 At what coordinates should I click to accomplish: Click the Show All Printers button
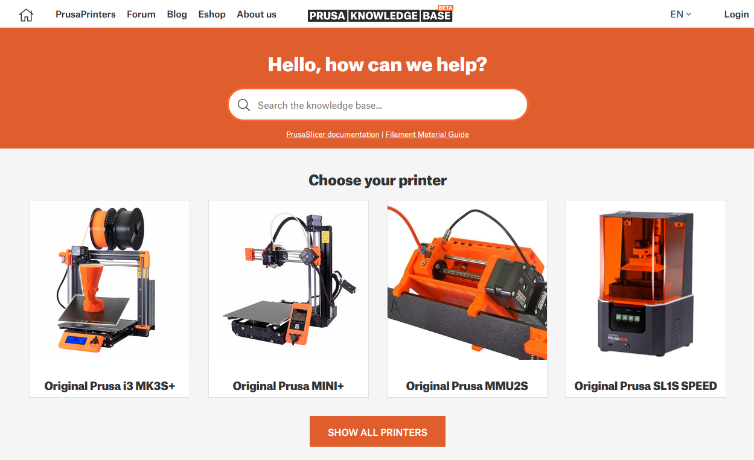point(377,432)
